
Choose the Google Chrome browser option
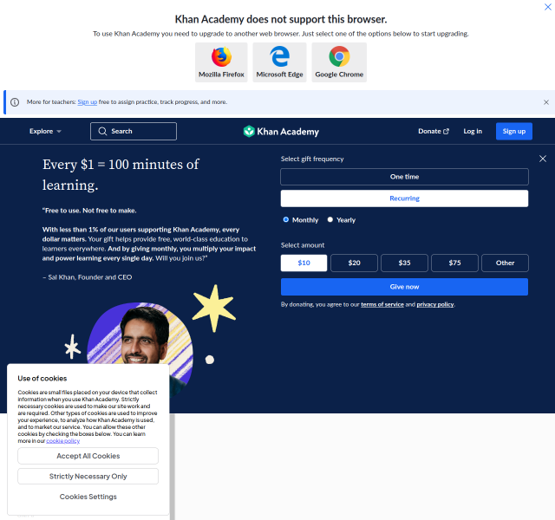click(x=339, y=62)
